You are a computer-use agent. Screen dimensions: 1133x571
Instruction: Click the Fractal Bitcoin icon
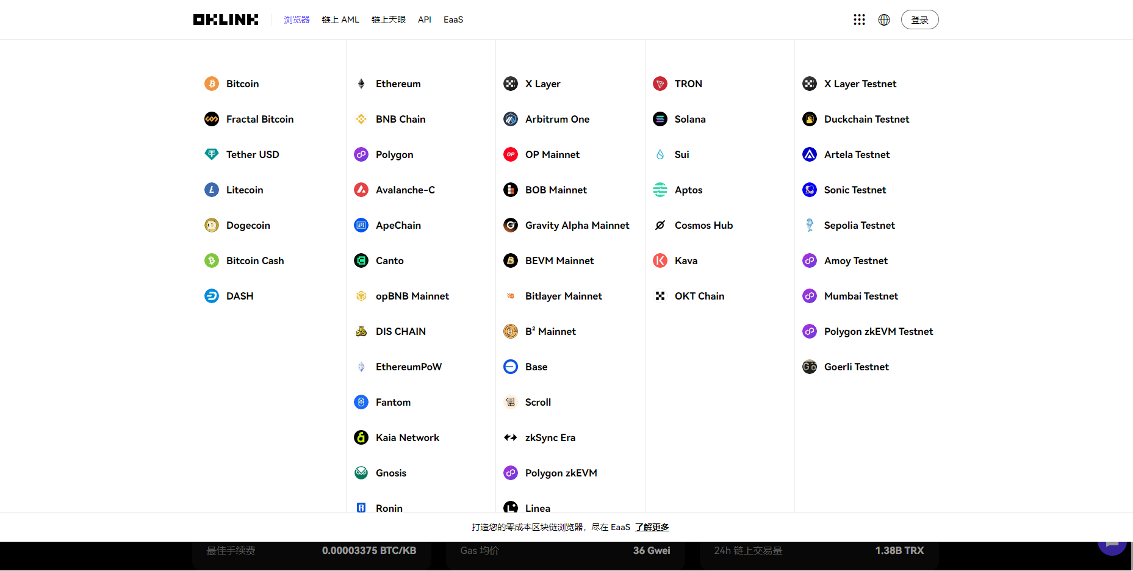(212, 119)
